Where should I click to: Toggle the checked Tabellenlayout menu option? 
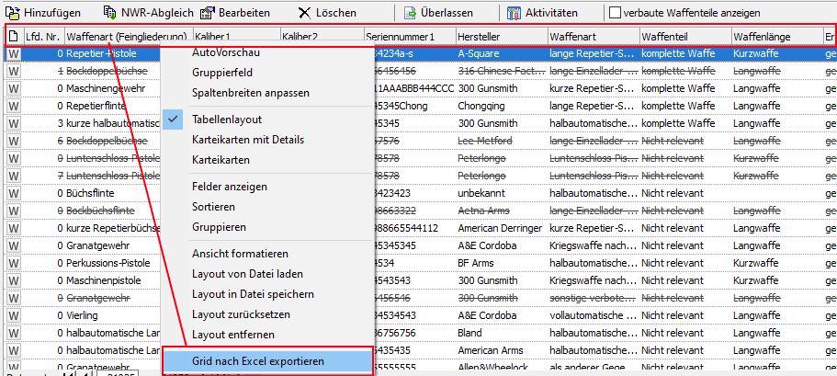(x=228, y=120)
